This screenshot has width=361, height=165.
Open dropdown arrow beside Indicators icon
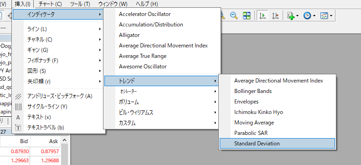tap(298, 16)
